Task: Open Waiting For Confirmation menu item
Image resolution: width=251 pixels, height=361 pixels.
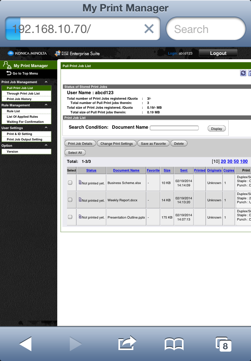Action: coord(26,122)
